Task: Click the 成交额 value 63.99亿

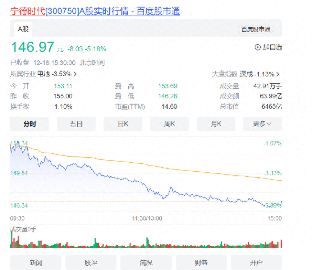Action: click(271, 96)
